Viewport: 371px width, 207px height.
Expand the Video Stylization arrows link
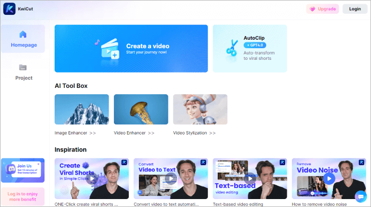tap(213, 133)
